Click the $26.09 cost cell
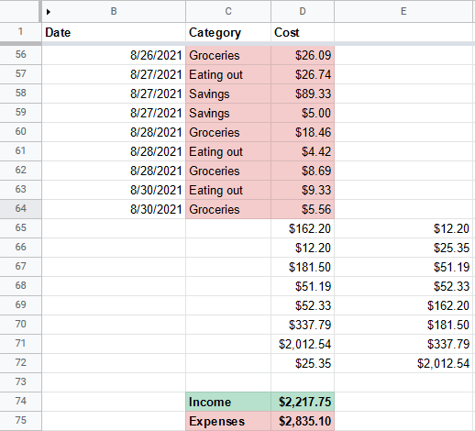This screenshot has height=431, width=475. click(303, 55)
